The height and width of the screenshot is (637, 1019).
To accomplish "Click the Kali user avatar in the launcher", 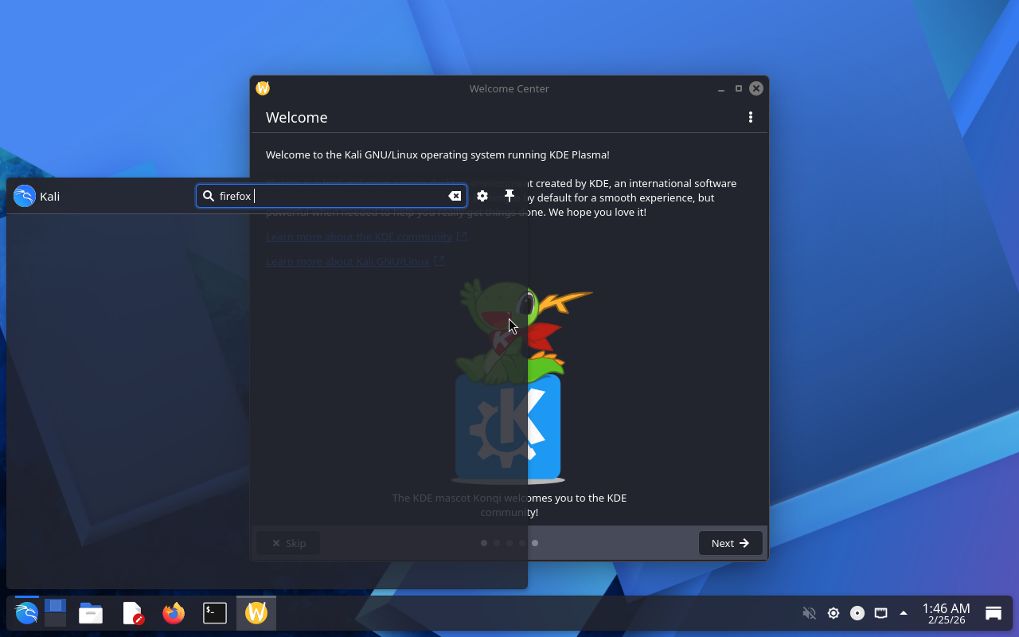I will (x=25, y=196).
